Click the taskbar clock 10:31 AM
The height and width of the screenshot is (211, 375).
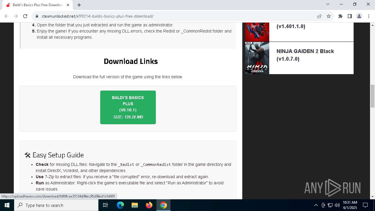[350, 205]
